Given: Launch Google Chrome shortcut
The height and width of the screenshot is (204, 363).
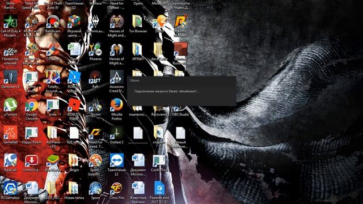Looking at the screenshot, I should click(x=32, y=105).
